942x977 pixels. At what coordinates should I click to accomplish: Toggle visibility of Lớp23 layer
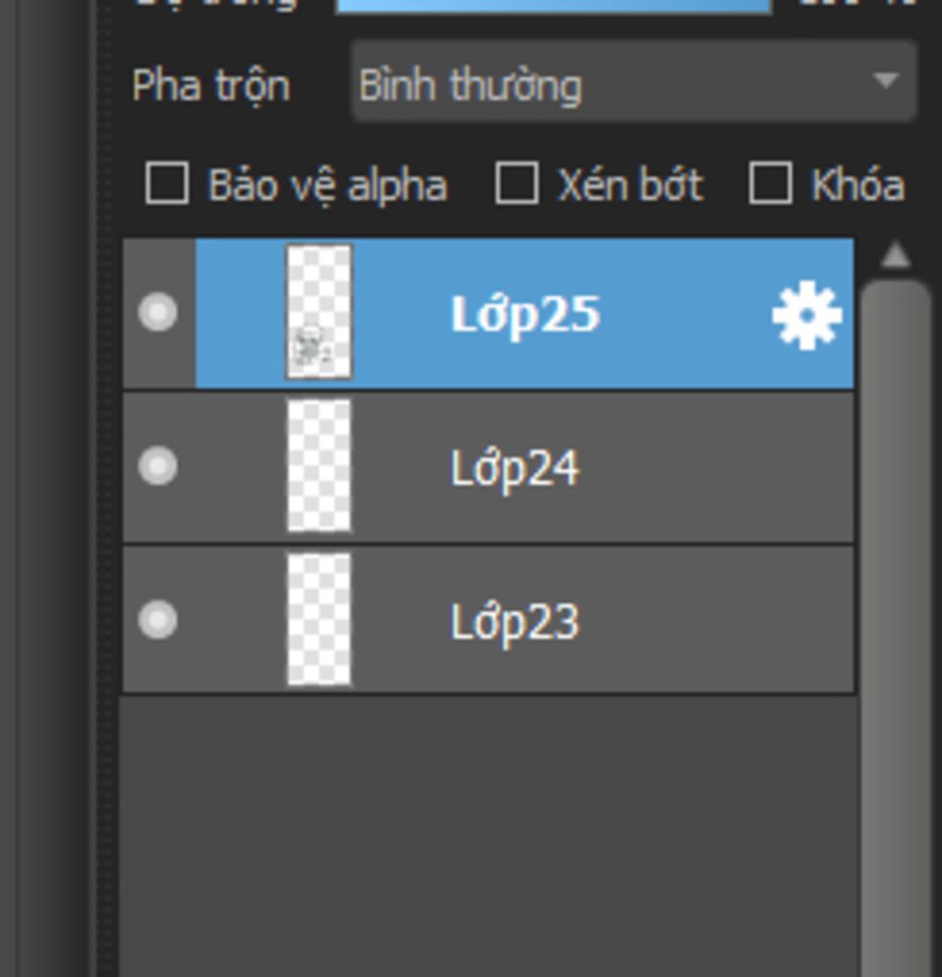click(157, 619)
